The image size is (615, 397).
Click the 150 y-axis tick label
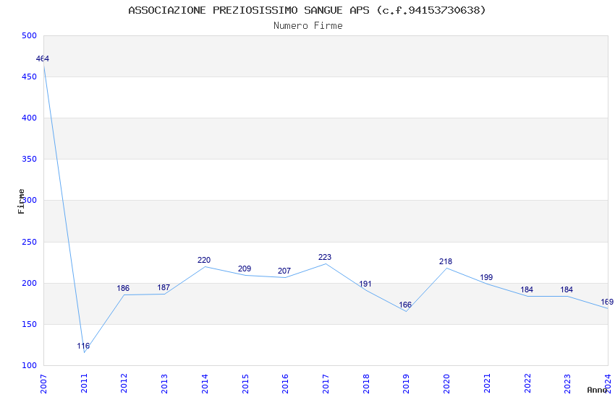pyautogui.click(x=29, y=324)
